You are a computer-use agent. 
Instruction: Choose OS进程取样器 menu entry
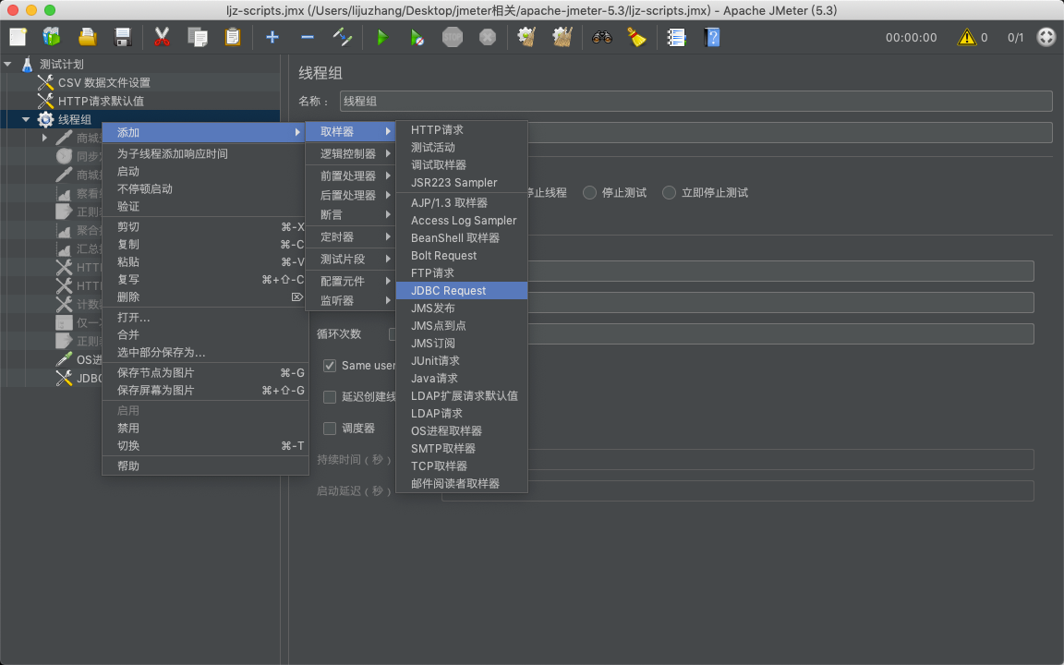click(462, 431)
